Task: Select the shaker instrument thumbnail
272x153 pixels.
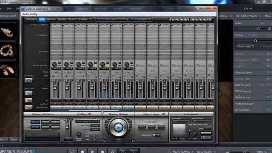Action: click(8, 31)
